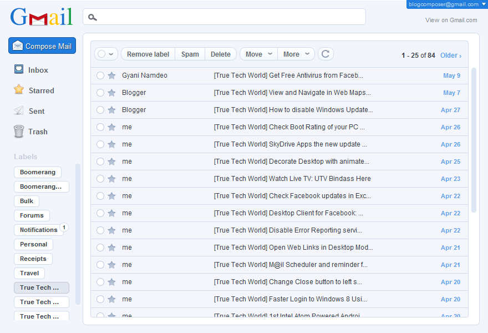Star the Watch Live TV email
This screenshot has width=488, height=333.
pyautogui.click(x=111, y=179)
